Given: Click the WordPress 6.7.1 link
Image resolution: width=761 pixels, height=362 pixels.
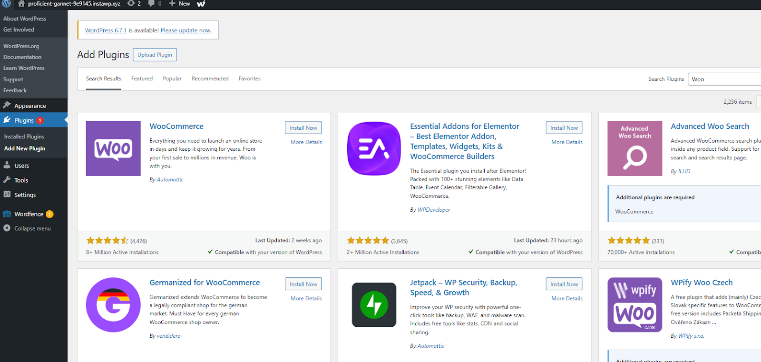Looking at the screenshot, I should coord(106,30).
